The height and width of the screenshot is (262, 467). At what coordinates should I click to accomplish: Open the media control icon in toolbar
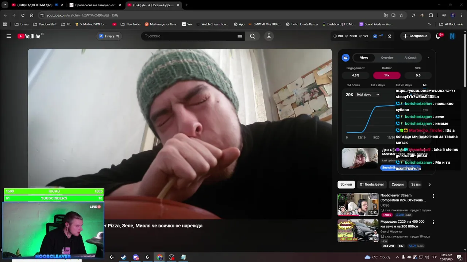[444, 15]
